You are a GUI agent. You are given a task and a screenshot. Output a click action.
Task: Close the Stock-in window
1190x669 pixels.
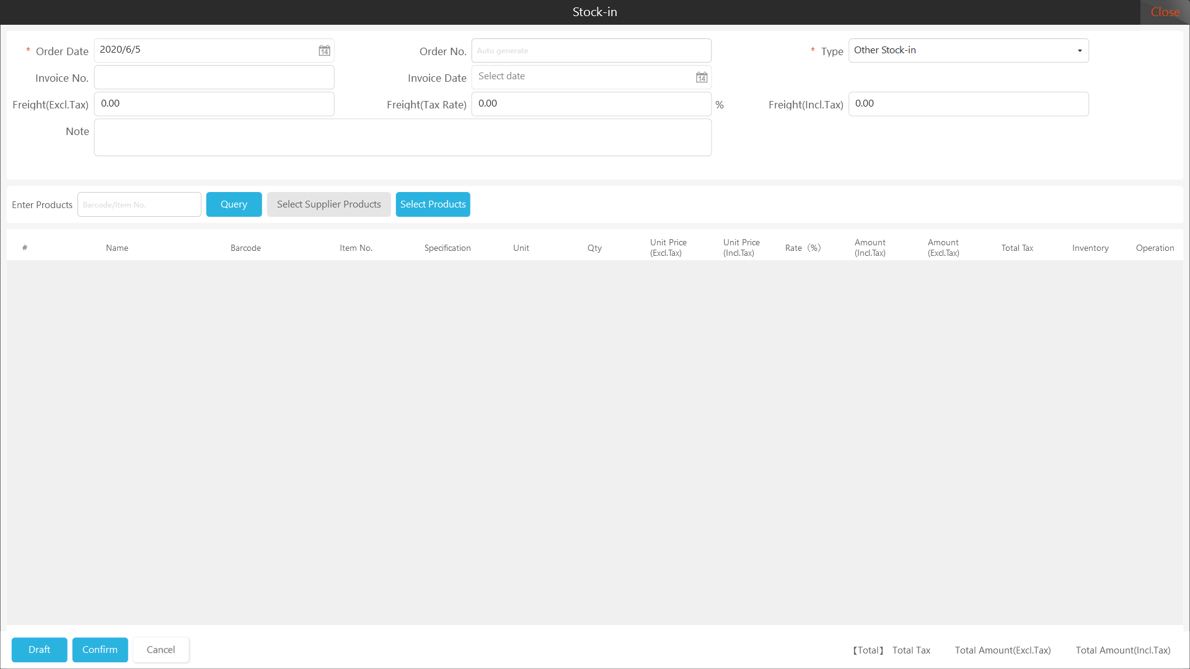[x=1165, y=12]
